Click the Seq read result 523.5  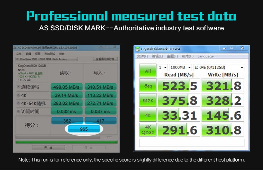pyautogui.click(x=179, y=85)
